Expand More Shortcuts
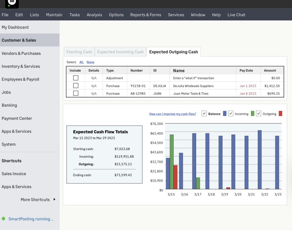This screenshot has height=230, width=292. click(35, 199)
